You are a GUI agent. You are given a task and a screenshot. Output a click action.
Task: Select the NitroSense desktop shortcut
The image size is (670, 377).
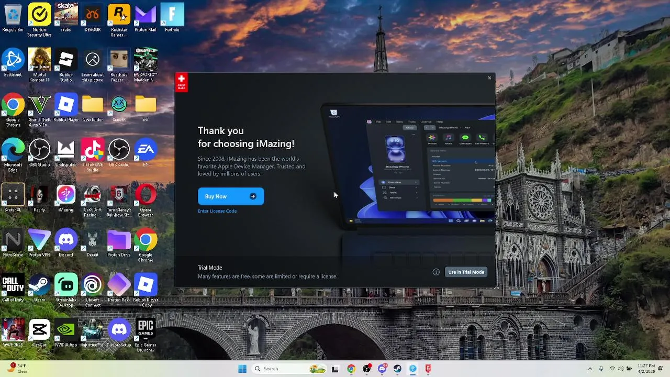coord(13,243)
